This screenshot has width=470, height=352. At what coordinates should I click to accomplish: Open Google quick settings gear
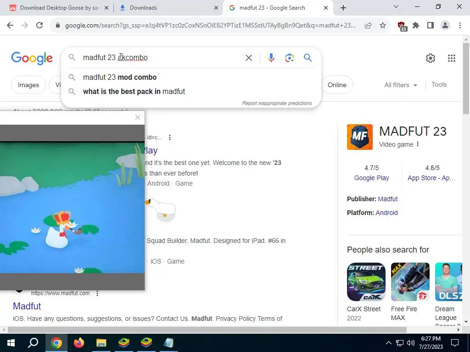(x=431, y=58)
